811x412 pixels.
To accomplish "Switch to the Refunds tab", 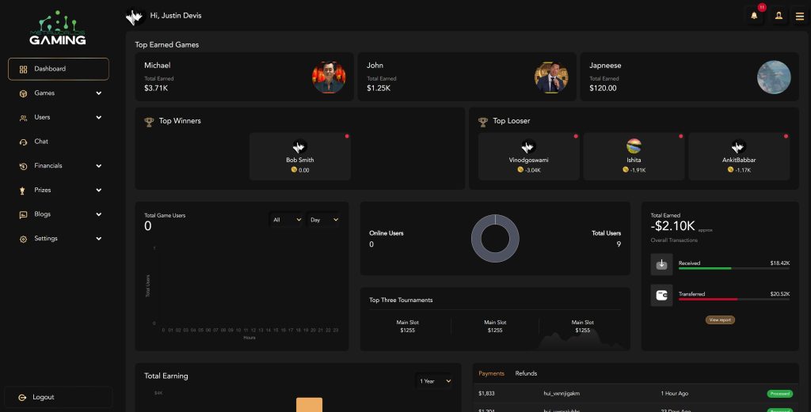I will 526,373.
